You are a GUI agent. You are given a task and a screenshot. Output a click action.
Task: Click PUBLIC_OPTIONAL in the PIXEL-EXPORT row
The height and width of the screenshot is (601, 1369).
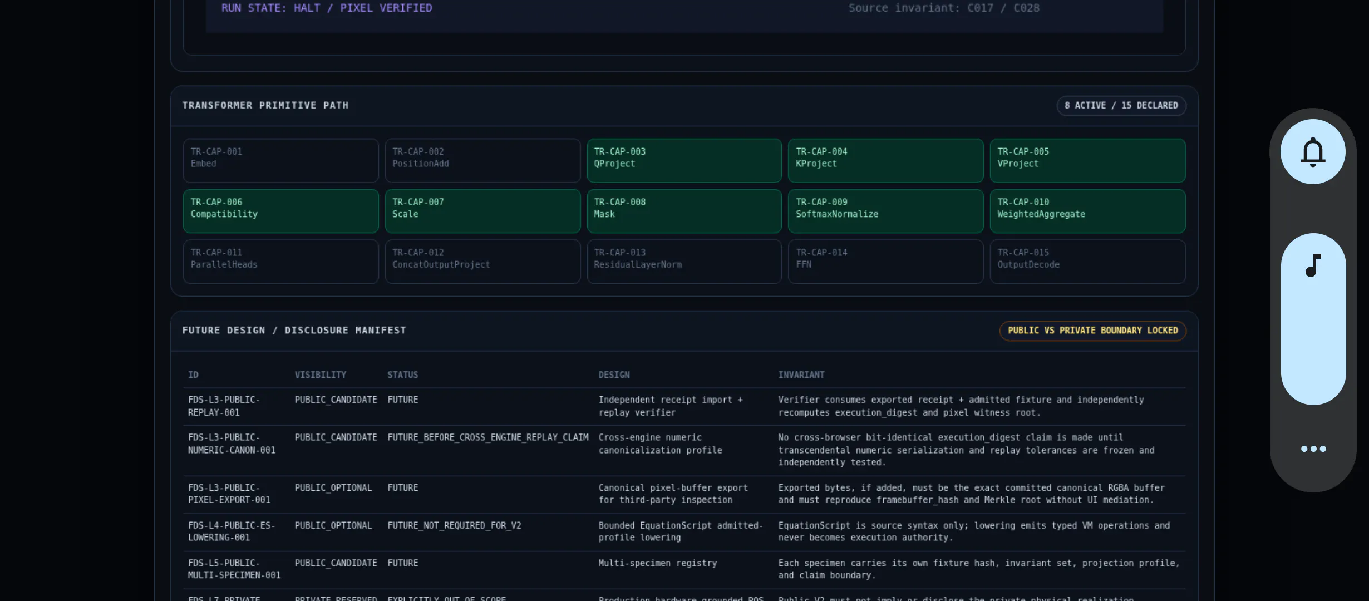(x=333, y=487)
